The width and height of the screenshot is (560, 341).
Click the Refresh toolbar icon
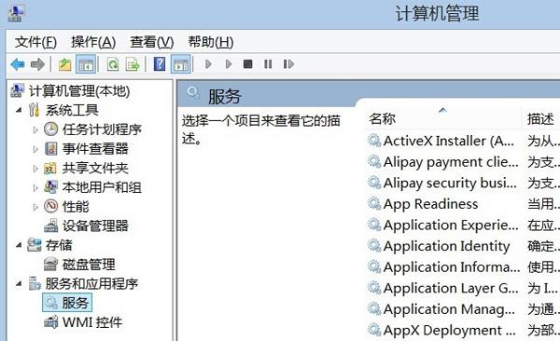coord(113,64)
